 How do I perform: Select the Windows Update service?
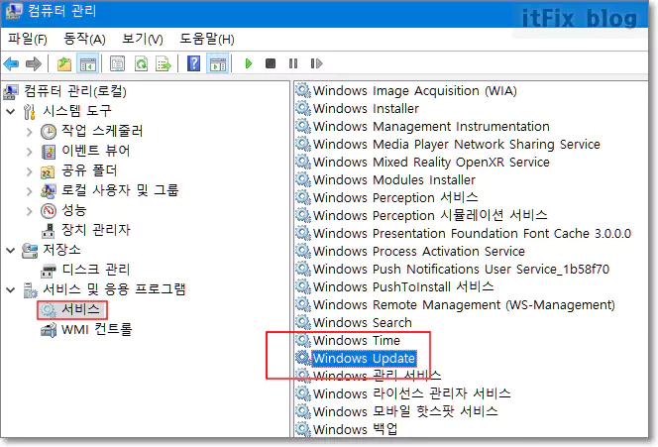[x=364, y=359]
